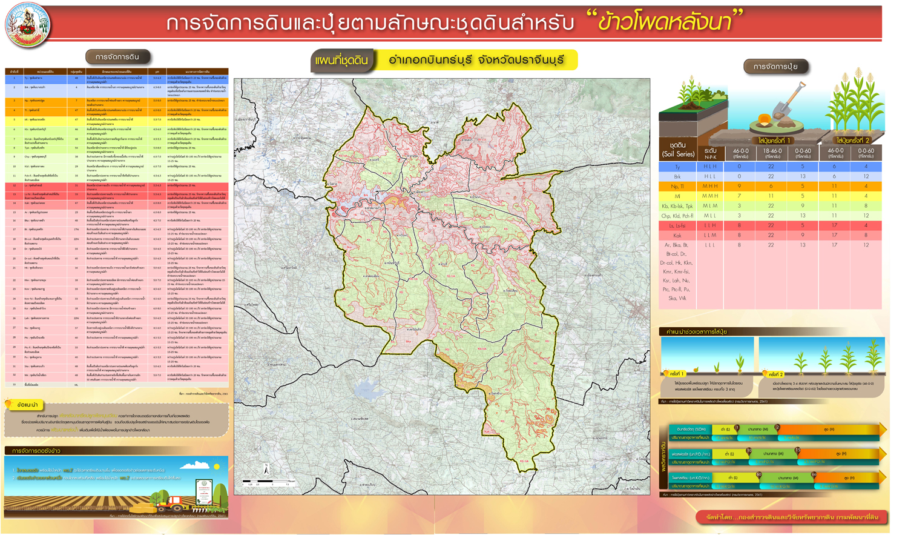Click threshold marker 10 on phosphorus bar

[x=749, y=451]
